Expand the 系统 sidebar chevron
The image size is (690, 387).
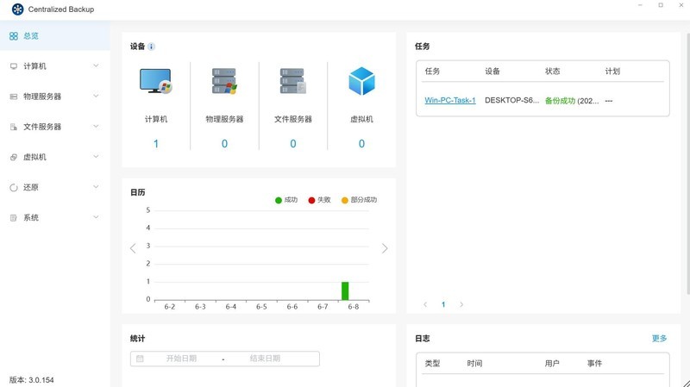coord(96,218)
